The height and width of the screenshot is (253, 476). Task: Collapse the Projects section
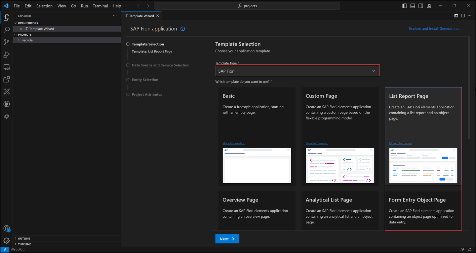[67, 34]
